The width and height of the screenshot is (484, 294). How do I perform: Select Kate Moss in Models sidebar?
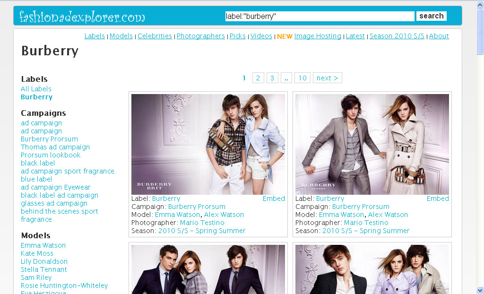pyautogui.click(x=37, y=253)
